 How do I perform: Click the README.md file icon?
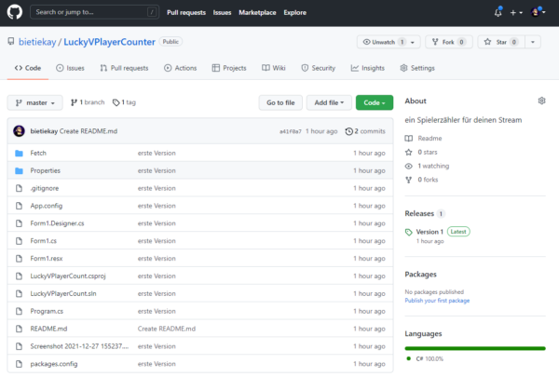point(19,329)
